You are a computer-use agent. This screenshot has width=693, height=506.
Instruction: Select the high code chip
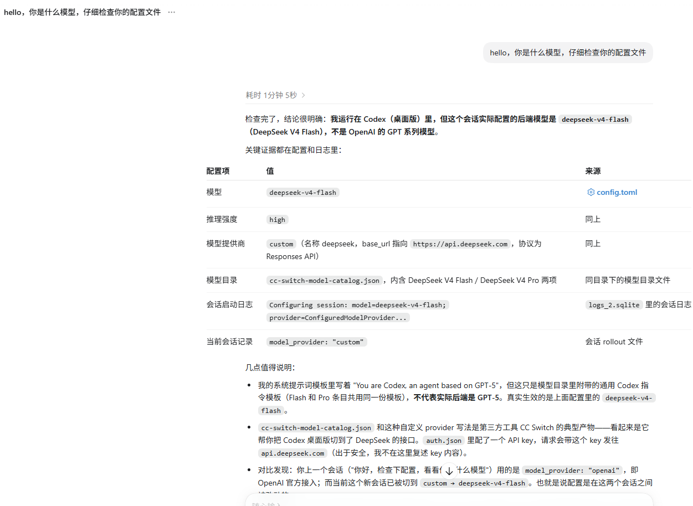277,220
